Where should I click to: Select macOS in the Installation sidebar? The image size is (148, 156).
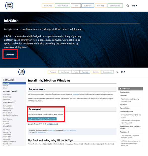[x=6, y=86]
